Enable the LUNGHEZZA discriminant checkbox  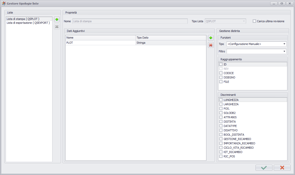pos(221,100)
